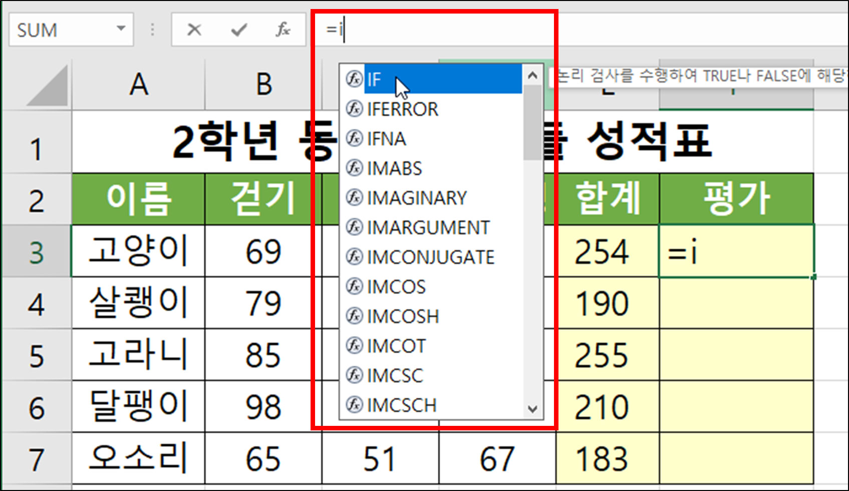Click the X to cancel formula entry
This screenshot has height=491, width=849.
(194, 29)
